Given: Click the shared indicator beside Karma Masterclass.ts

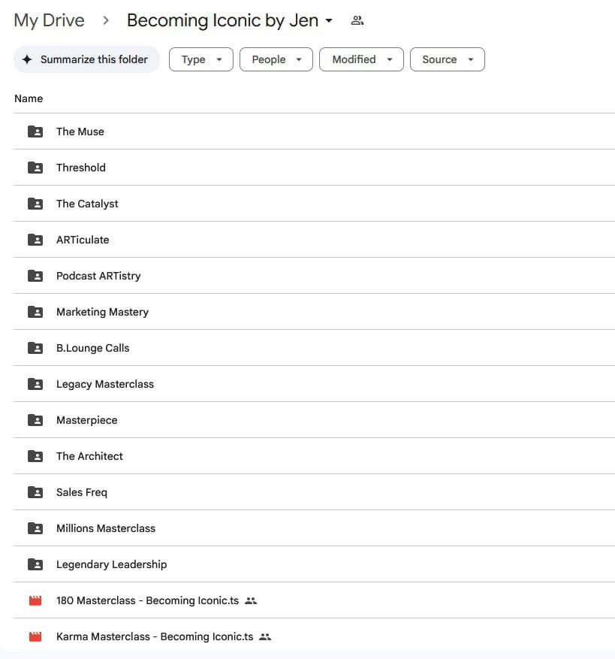Looking at the screenshot, I should click(264, 636).
